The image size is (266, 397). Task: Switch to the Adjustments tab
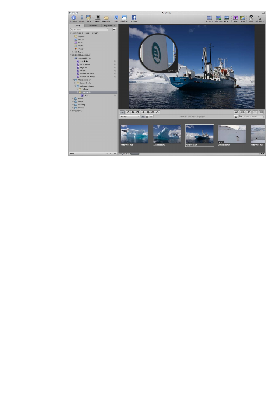109,25
